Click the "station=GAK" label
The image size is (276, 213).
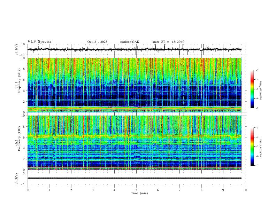129,42
